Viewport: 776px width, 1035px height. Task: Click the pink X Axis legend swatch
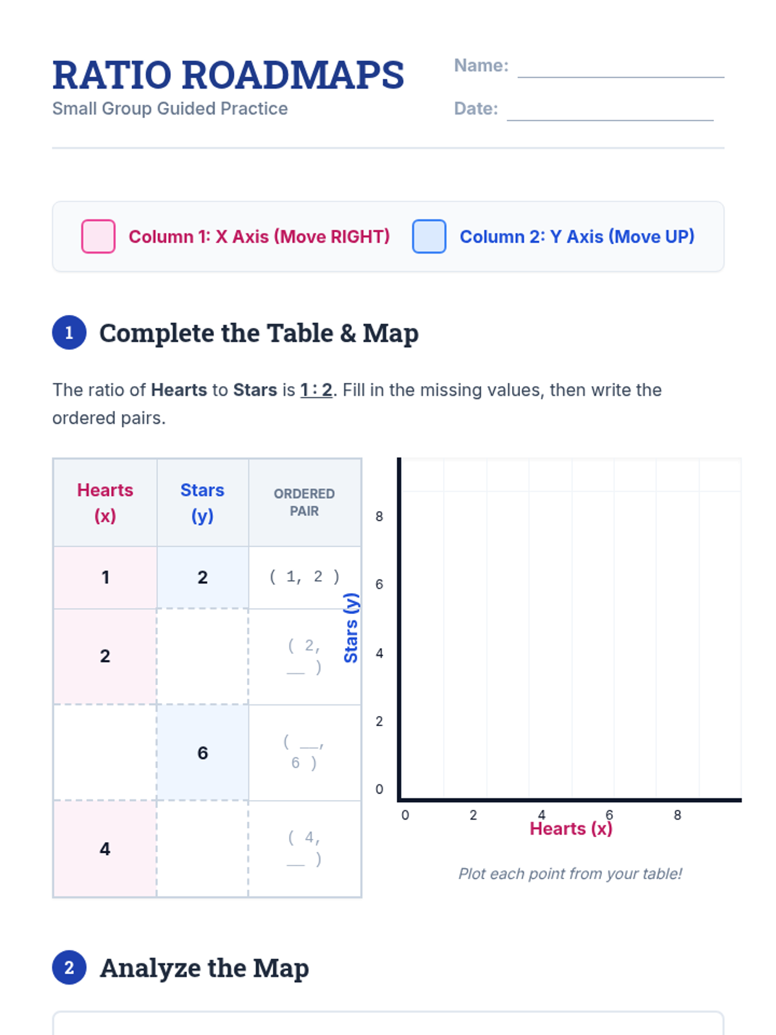tap(98, 236)
